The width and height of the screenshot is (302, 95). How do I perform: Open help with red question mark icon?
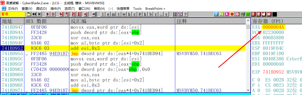click(x=185, y=14)
